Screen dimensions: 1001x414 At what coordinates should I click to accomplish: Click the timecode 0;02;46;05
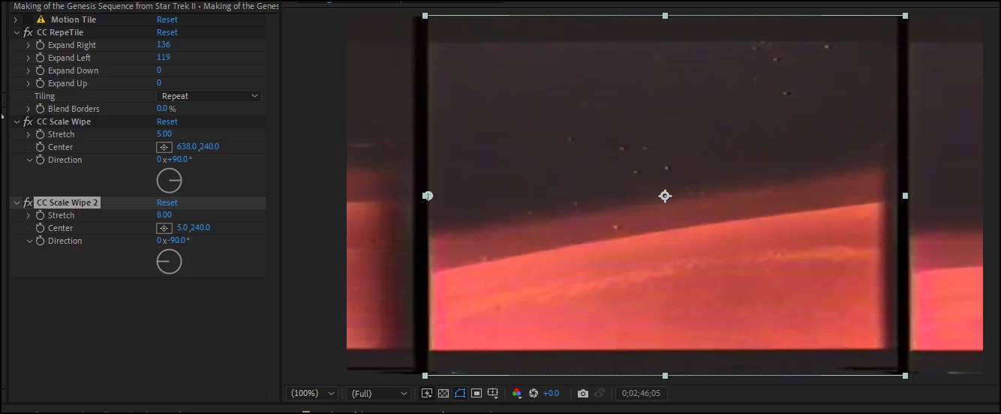tap(640, 393)
